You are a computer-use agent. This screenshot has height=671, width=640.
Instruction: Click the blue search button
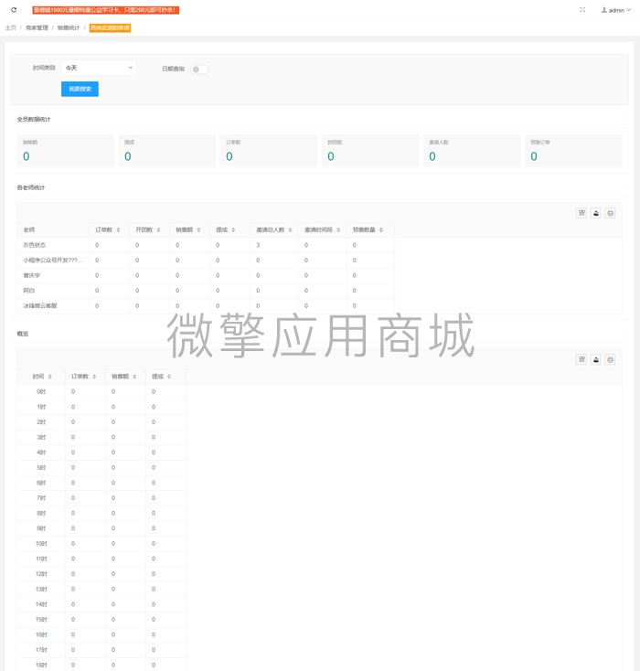coord(80,89)
